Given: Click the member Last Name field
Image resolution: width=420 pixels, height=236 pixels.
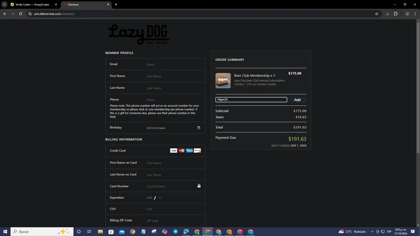Looking at the screenshot, I should pyautogui.click(x=174, y=88).
